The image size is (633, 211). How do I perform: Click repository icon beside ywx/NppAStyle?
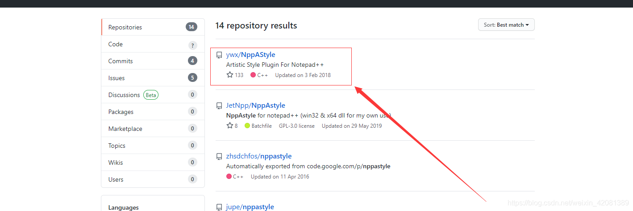tap(219, 55)
